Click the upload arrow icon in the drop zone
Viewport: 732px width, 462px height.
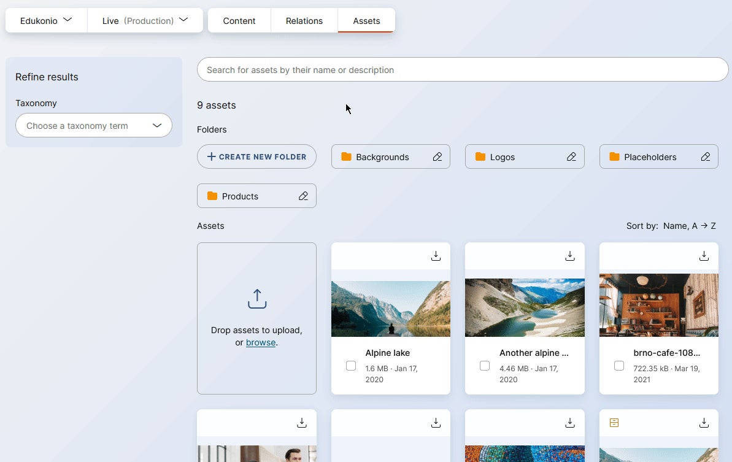256,299
